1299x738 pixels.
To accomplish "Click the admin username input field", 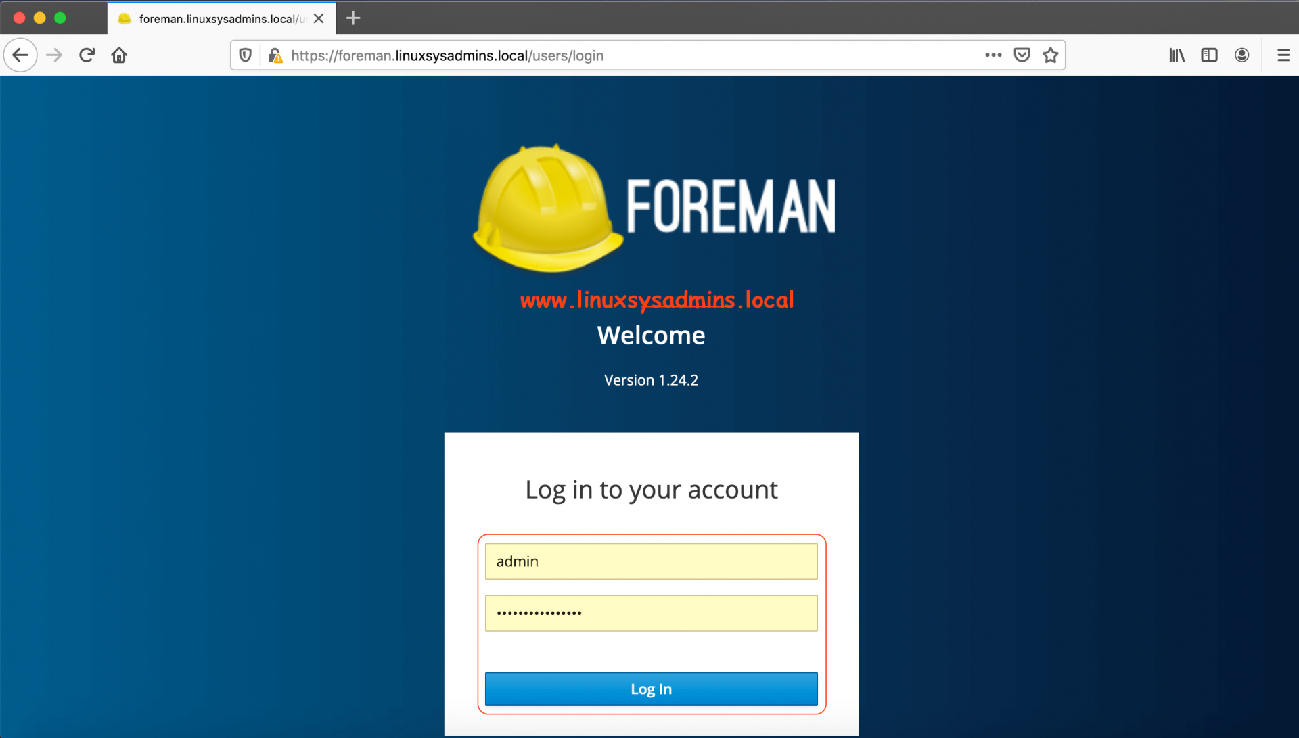I will pos(649,561).
